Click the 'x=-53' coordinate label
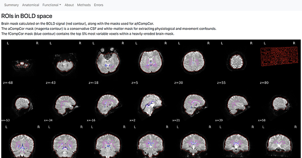The height and width of the screenshot is (158, 302). (x=5, y=120)
